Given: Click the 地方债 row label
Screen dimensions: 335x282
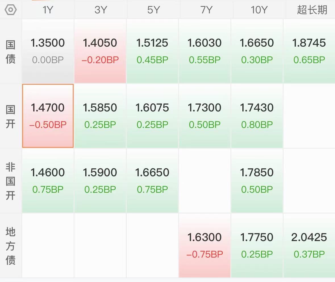Looking at the screenshot, I should point(11,246).
